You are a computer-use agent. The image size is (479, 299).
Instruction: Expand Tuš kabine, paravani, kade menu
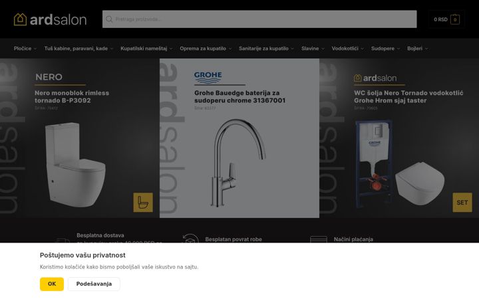(79, 49)
